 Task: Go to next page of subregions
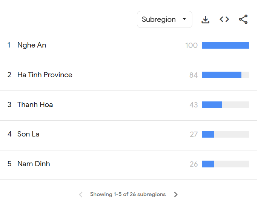(176, 195)
